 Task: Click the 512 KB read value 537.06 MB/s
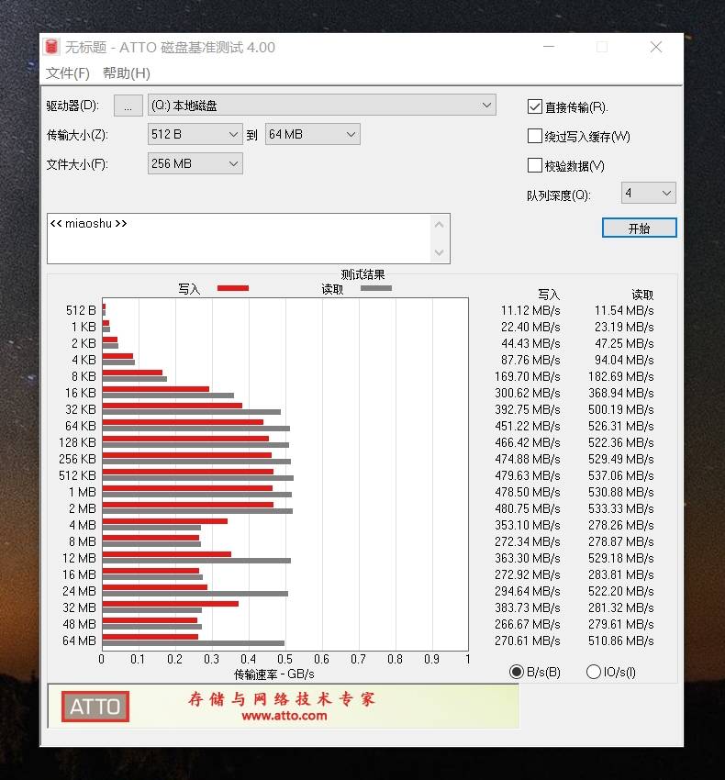tap(621, 475)
